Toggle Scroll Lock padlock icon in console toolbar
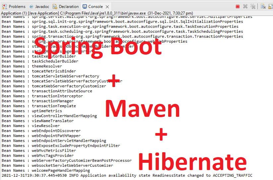This screenshot has height=180, width=273. click(271, 7)
